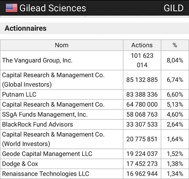Screen dimensions: 189x179
Task: Click the Nom column header
Action: click(x=62, y=45)
